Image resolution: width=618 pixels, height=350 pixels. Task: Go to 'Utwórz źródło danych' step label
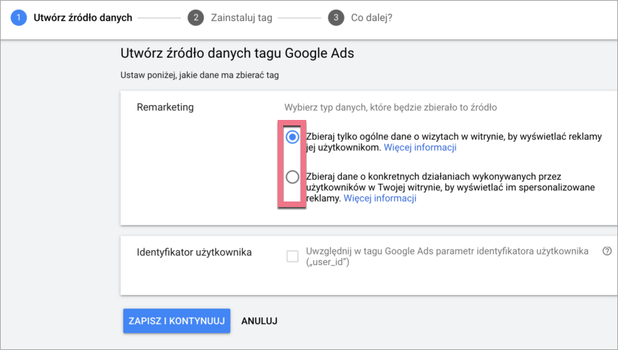tap(82, 18)
